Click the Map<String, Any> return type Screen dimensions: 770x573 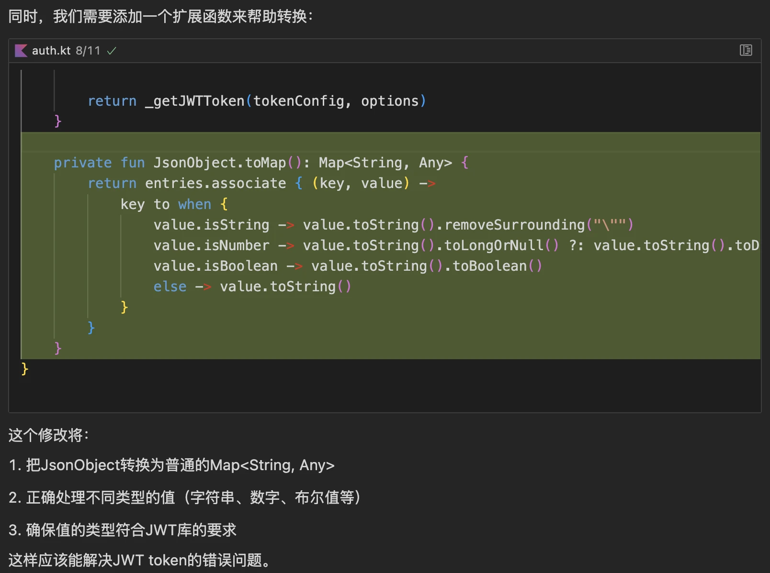pyautogui.click(x=385, y=163)
